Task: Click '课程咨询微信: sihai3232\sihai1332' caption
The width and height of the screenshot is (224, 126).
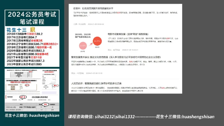Action: tap(101, 117)
